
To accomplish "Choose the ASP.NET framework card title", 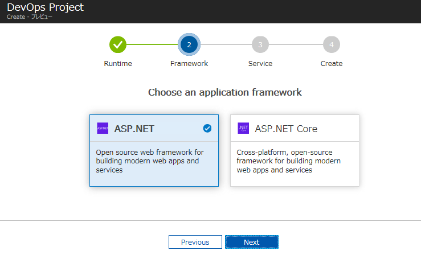I will pyautogui.click(x=134, y=129).
